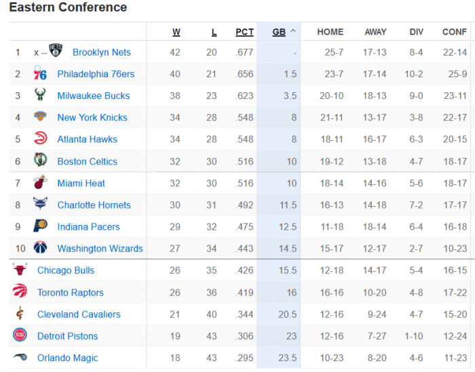Click the Detroit Pistons logo icon
Image resolution: width=475 pixels, height=372 pixels.
[20, 335]
